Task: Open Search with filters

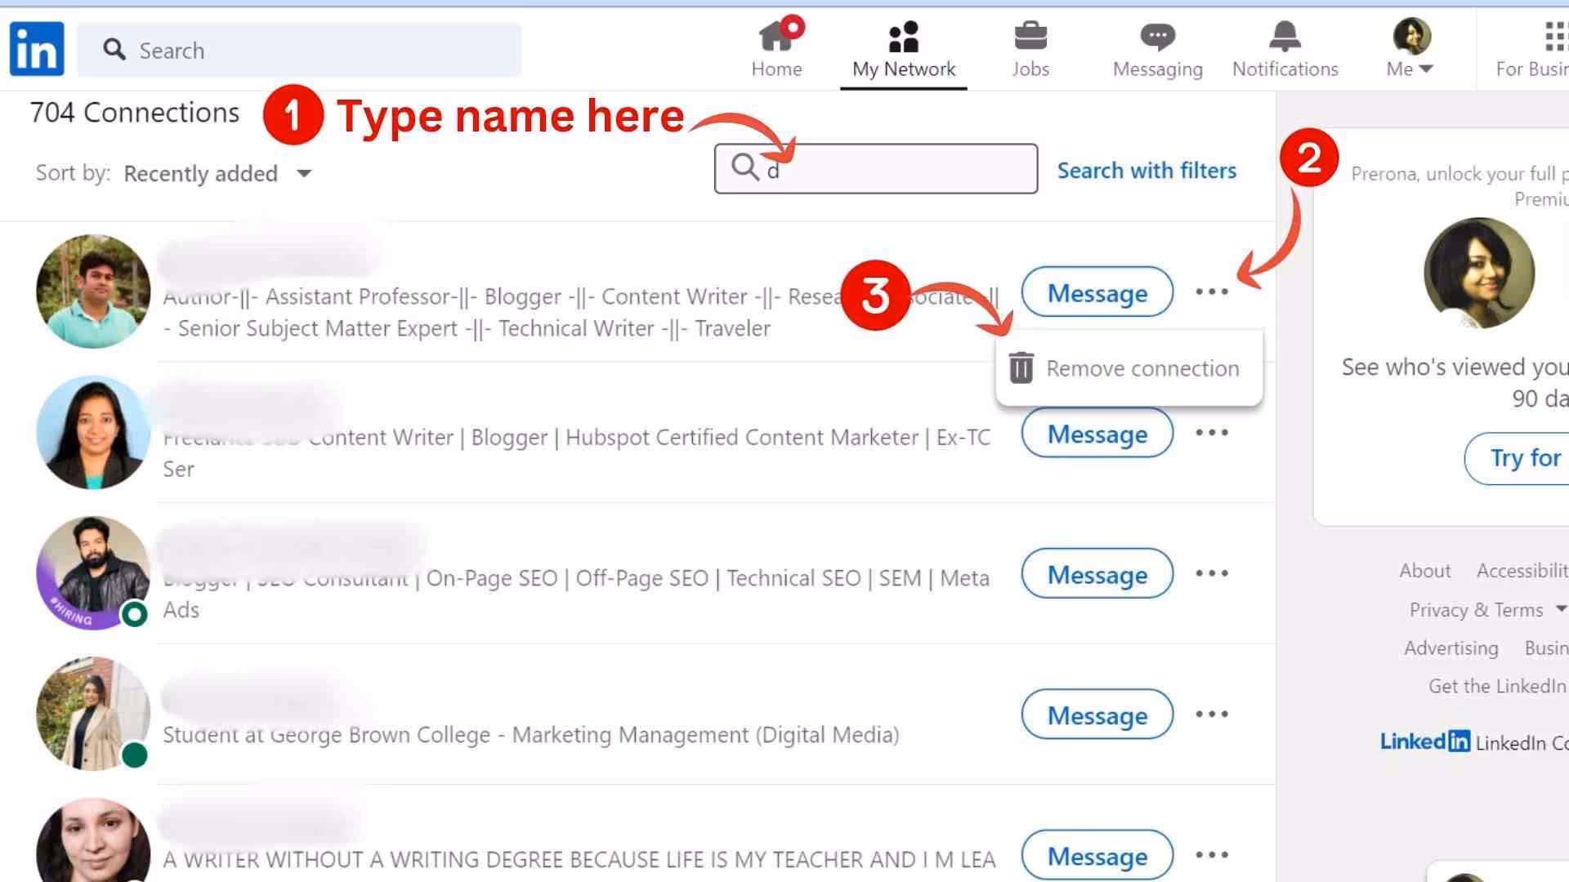Action: click(1147, 170)
